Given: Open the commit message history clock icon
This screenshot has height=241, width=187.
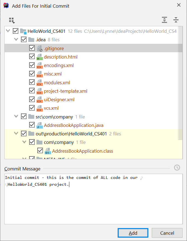Looking at the screenshot, I should 177,168.
